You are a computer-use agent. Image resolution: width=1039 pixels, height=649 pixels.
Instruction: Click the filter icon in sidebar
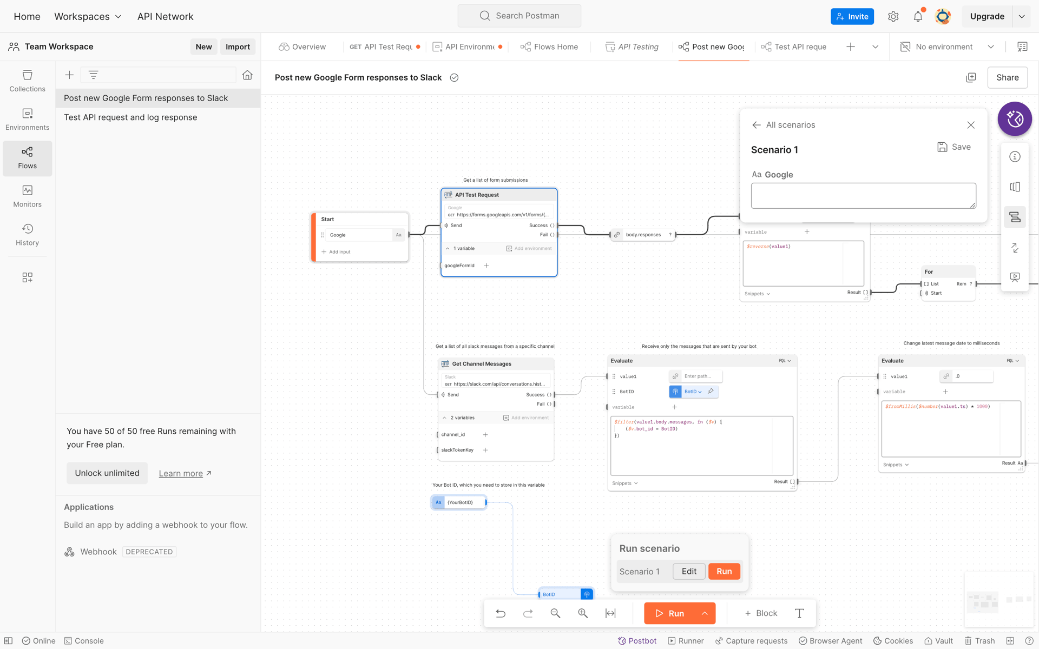click(x=93, y=75)
